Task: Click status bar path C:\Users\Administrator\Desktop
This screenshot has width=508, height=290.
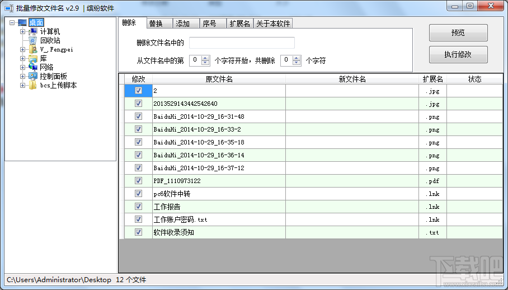Action: point(59,279)
